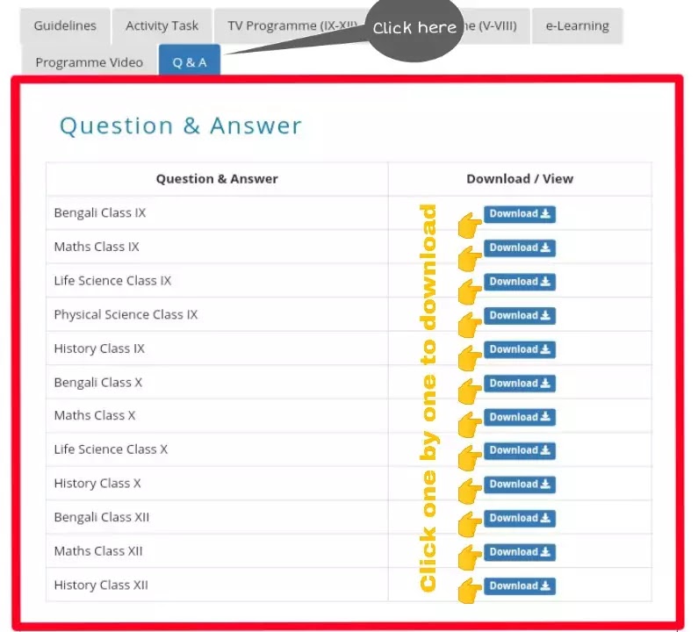The height and width of the screenshot is (632, 698).
Task: Download Maths Class XII file
Action: coord(520,552)
